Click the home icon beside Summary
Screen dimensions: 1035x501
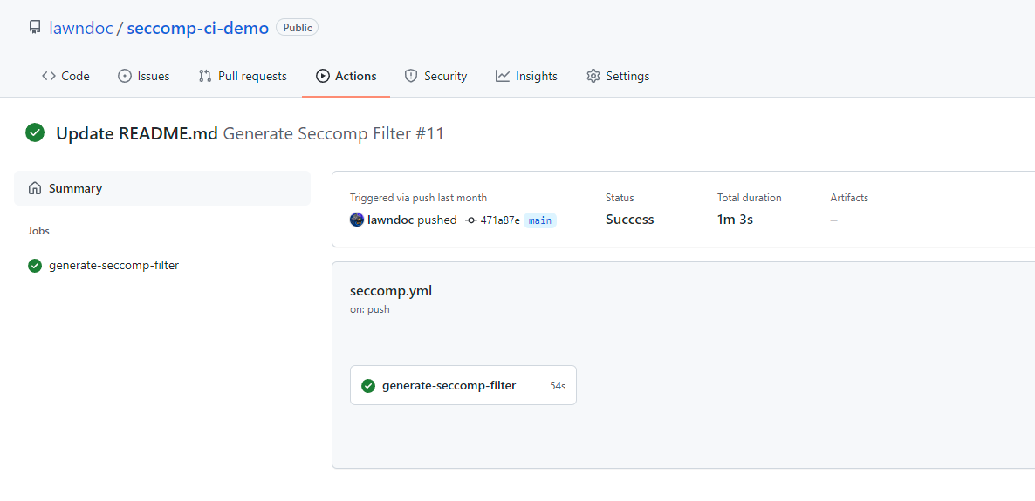click(35, 188)
